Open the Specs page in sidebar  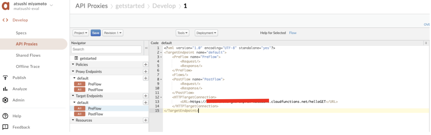point(21,33)
